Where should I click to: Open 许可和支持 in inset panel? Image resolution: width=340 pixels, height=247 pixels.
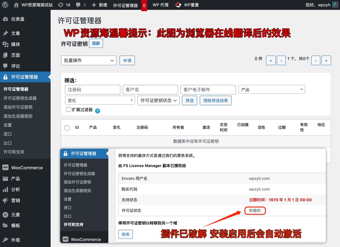tap(74, 224)
